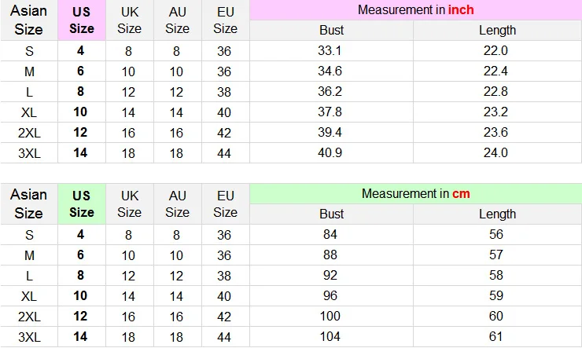Click the 100 bust value for 2XL
Screen dimensions: 582x348
[330, 316]
